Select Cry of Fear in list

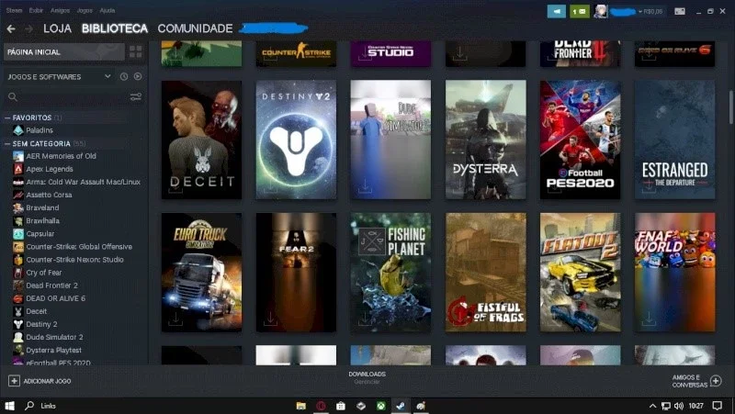(x=43, y=273)
